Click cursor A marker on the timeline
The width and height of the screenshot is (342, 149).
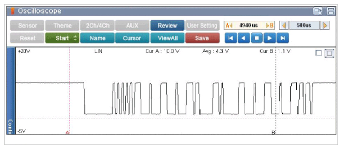pos(68,132)
